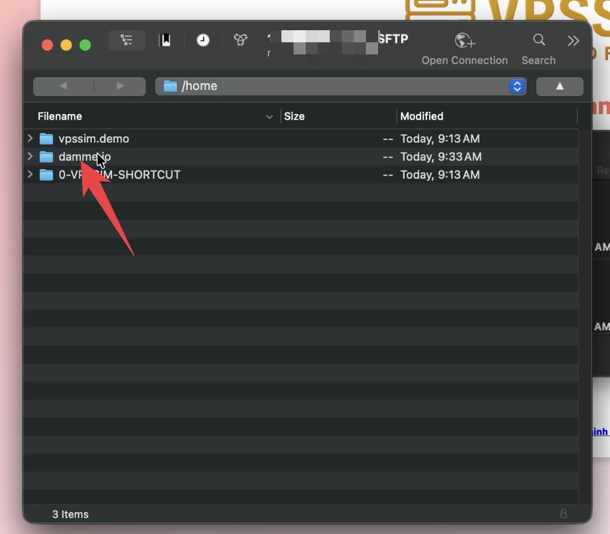Open the Search magnifier icon
This screenshot has height=534, width=610.
click(539, 40)
